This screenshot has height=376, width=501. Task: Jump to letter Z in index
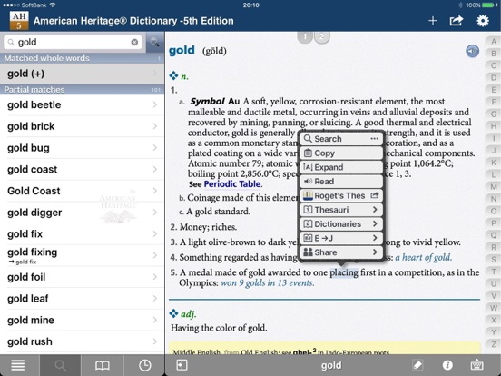tap(494, 344)
